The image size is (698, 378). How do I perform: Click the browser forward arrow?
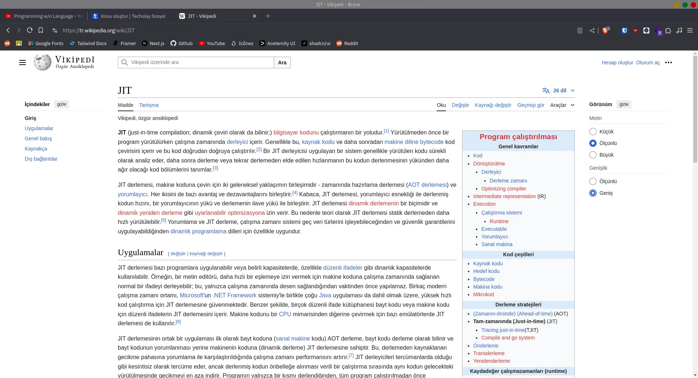coord(19,31)
